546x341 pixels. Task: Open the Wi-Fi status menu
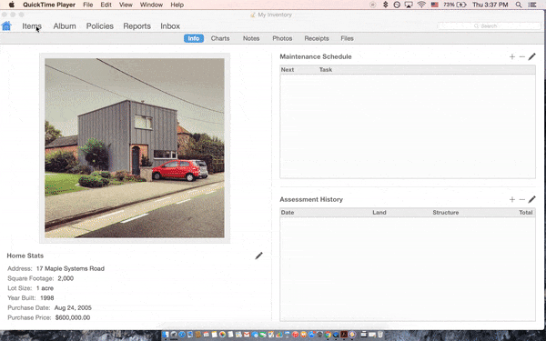(421, 5)
